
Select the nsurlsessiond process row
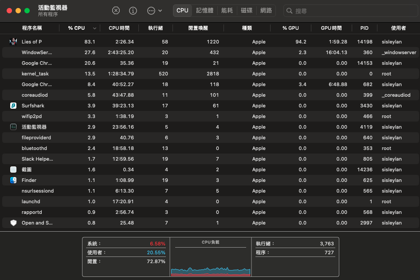point(211,191)
